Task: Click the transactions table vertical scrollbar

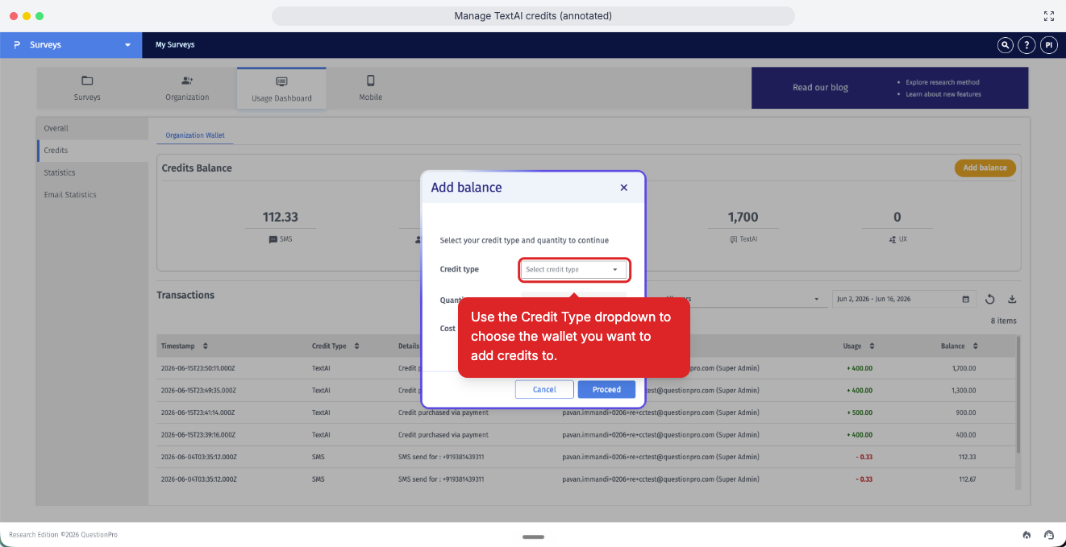Action: (x=1018, y=395)
